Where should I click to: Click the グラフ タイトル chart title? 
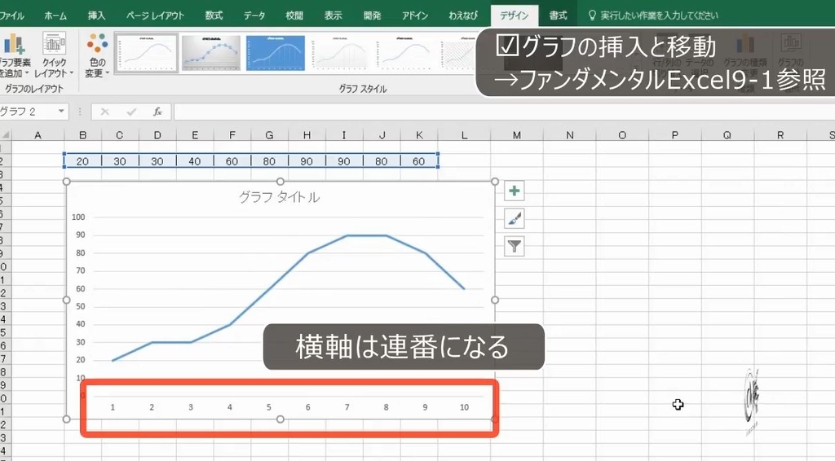click(279, 197)
